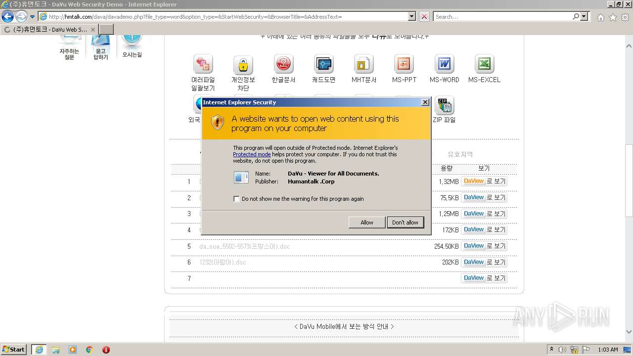This screenshot has width=633, height=356.
Task: Click the Search input box
Action: [502, 16]
